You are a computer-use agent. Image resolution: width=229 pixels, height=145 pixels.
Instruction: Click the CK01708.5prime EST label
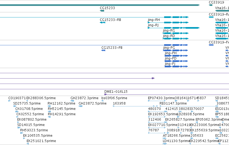click(29, 109)
